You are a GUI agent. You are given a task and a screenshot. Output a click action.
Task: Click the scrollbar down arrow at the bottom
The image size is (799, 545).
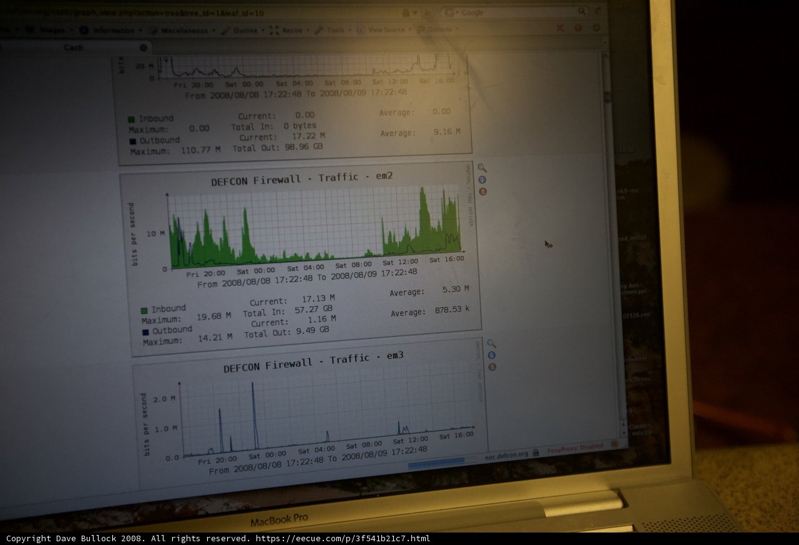click(x=622, y=432)
